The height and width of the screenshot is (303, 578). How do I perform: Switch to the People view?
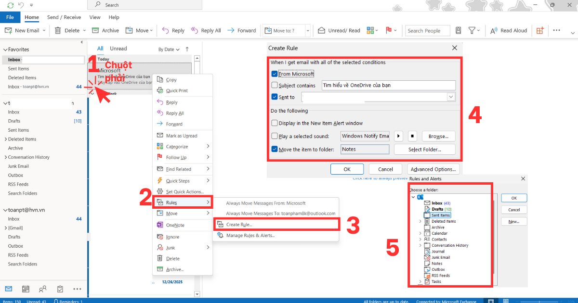(42, 289)
